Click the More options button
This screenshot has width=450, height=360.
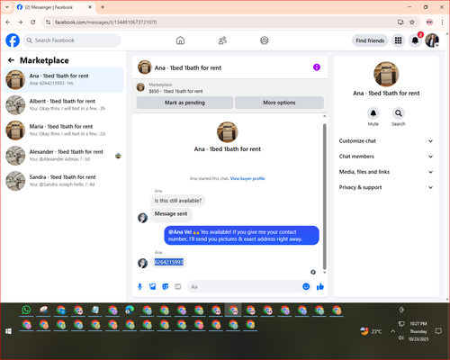pos(279,103)
